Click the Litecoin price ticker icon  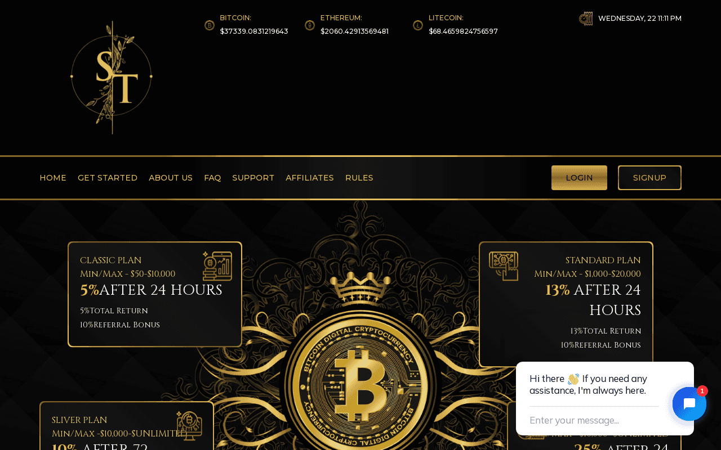click(x=418, y=25)
